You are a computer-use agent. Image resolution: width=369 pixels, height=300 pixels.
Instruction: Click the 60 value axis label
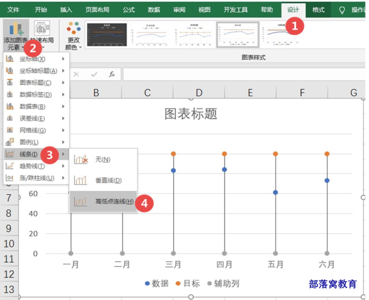(33, 194)
